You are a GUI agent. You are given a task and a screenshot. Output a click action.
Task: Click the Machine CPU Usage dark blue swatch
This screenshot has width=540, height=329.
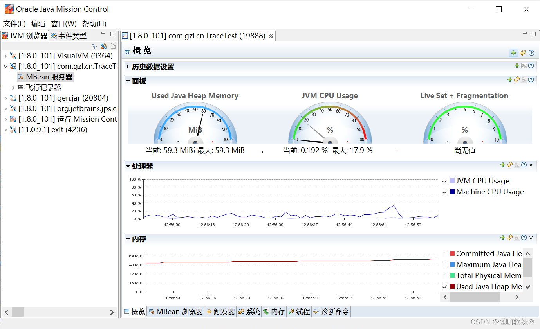click(x=452, y=192)
